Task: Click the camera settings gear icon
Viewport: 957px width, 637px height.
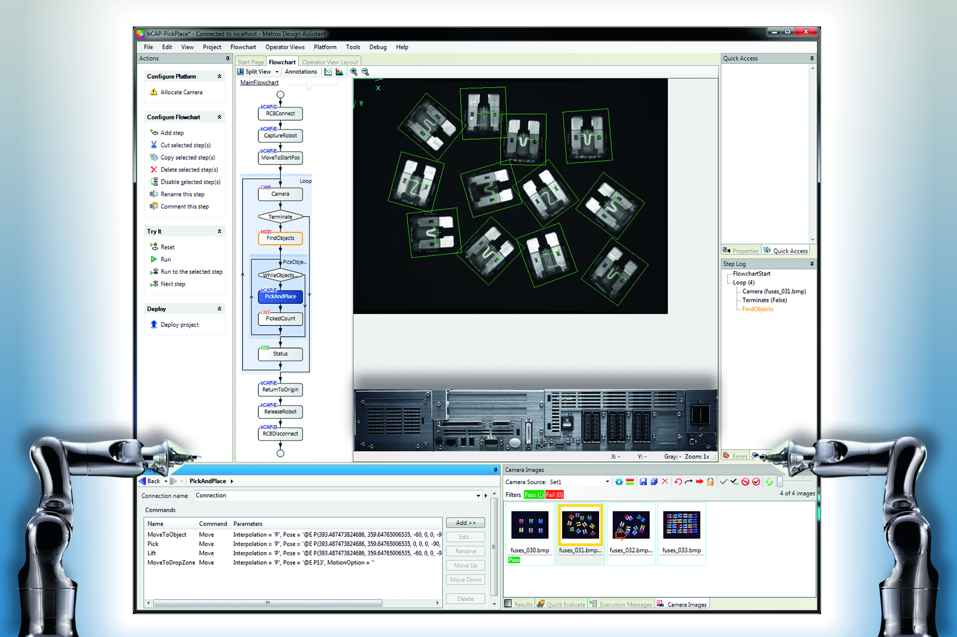Action: tap(619, 482)
